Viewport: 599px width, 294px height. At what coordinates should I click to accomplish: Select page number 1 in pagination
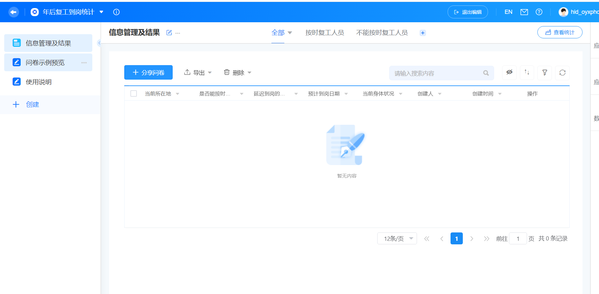[456, 239]
